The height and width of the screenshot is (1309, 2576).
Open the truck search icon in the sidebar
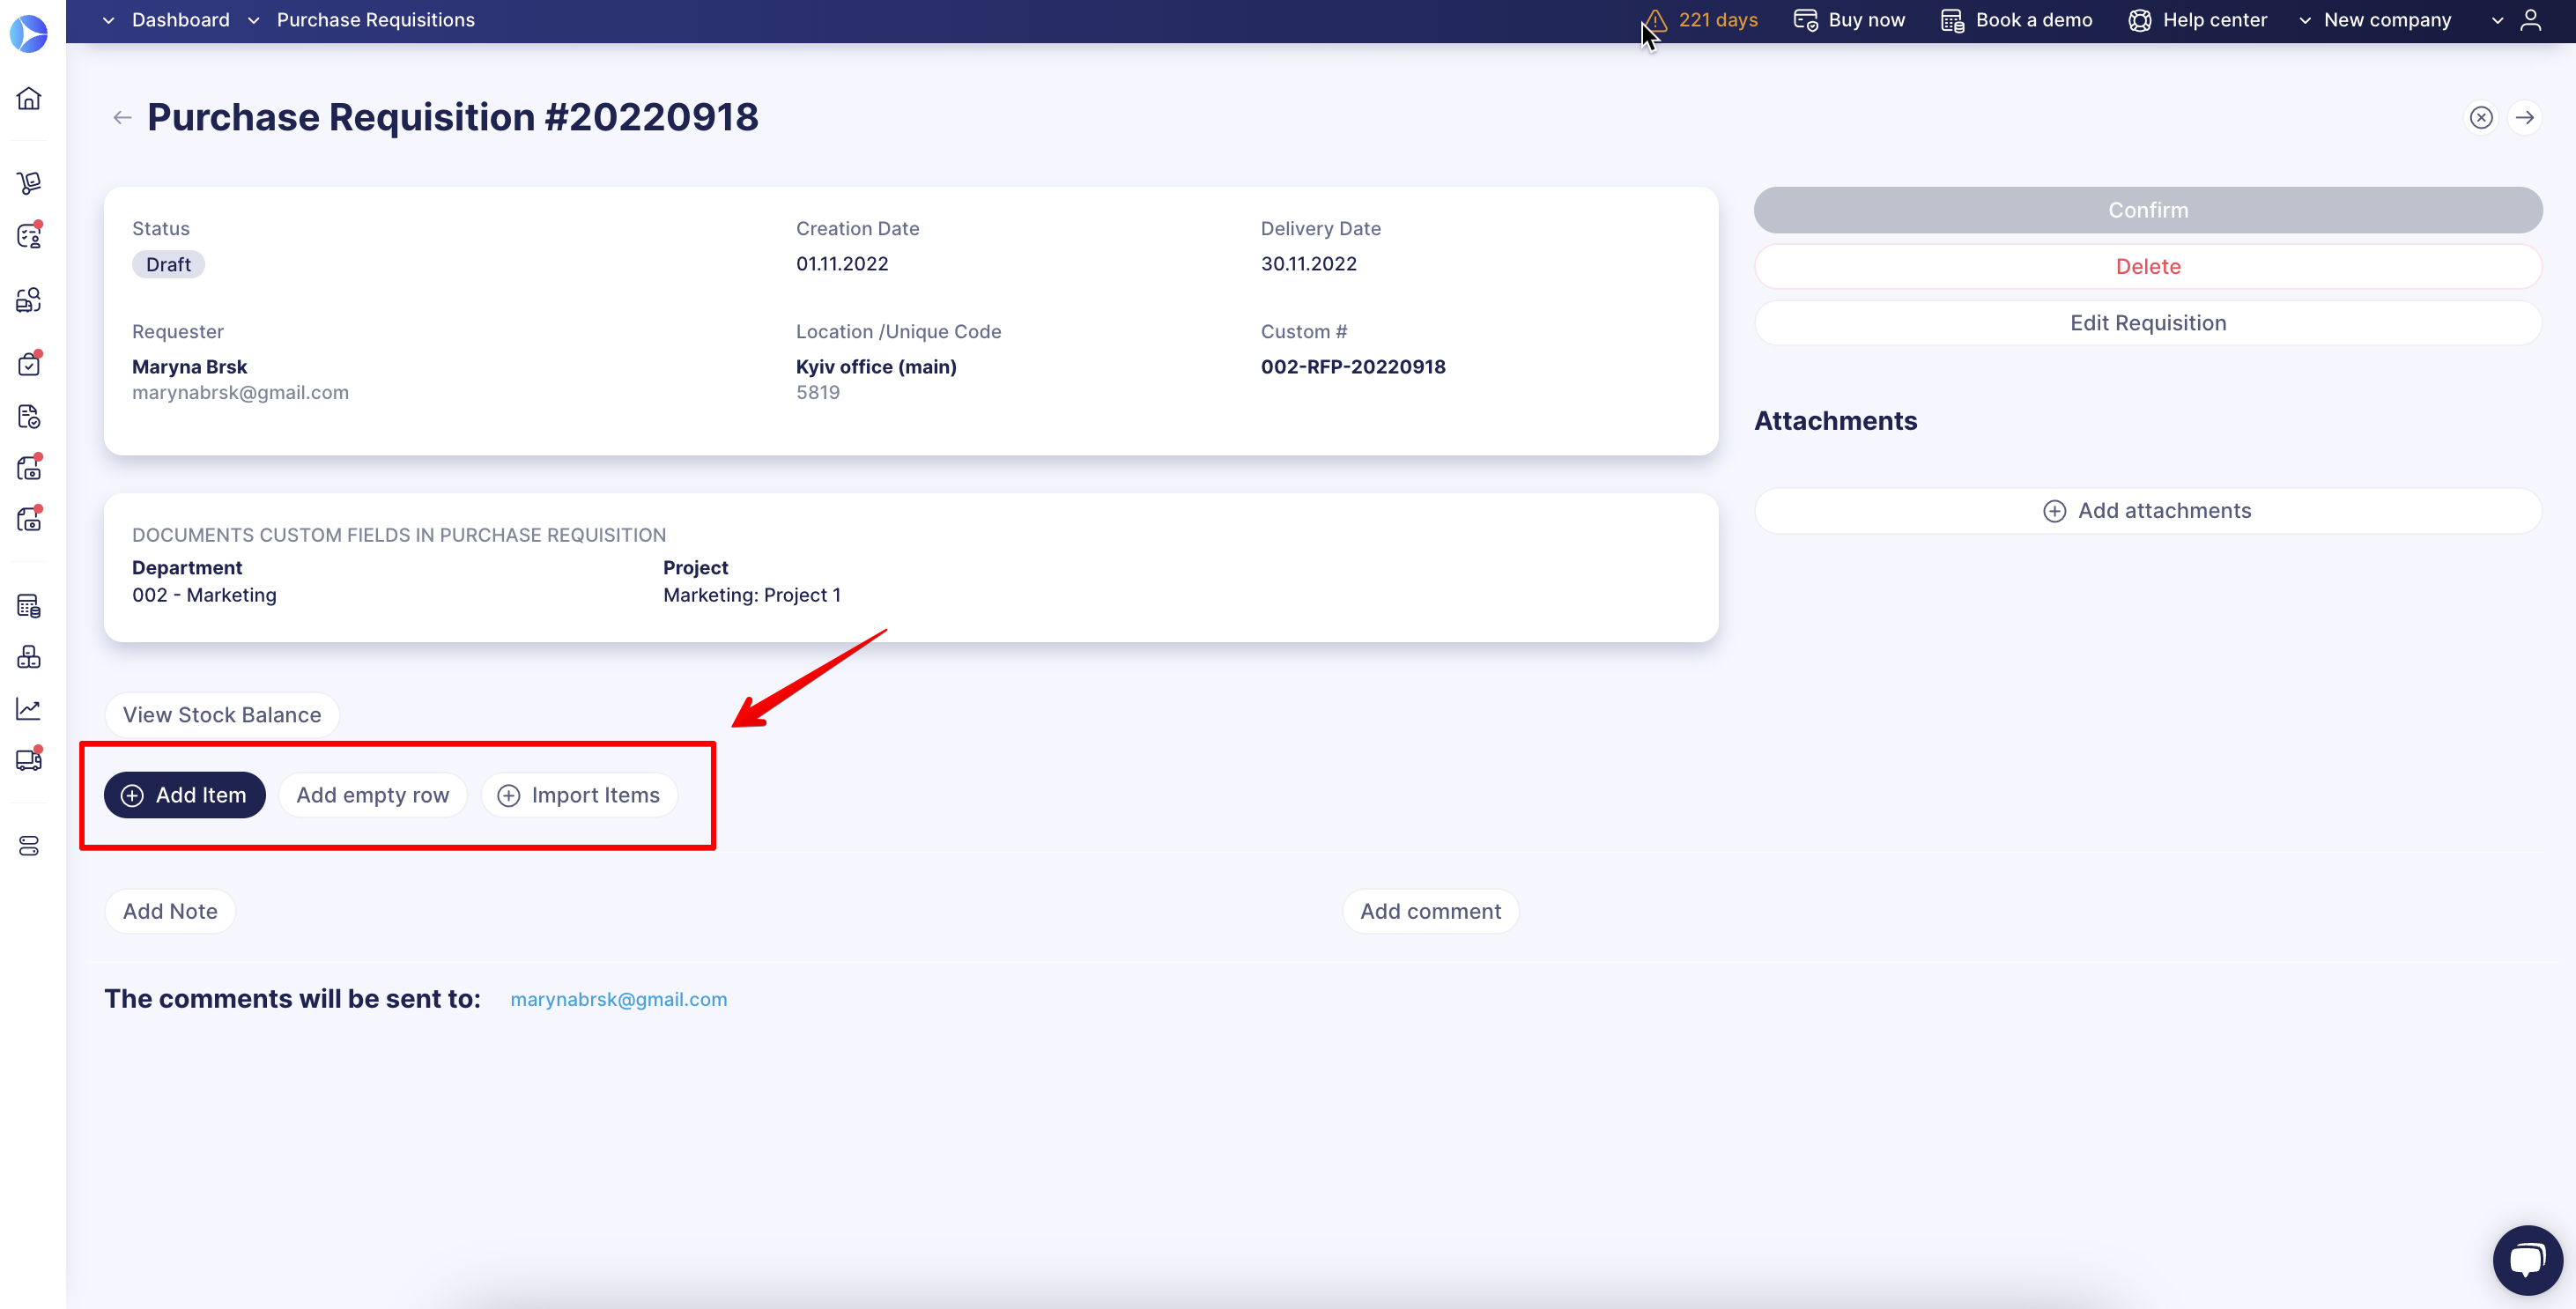tap(29, 299)
